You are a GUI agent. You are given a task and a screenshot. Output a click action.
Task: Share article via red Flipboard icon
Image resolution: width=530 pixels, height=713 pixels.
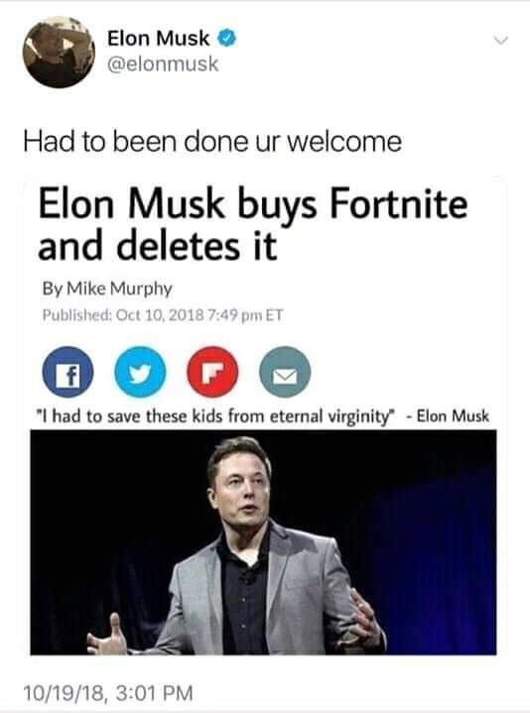(212, 372)
